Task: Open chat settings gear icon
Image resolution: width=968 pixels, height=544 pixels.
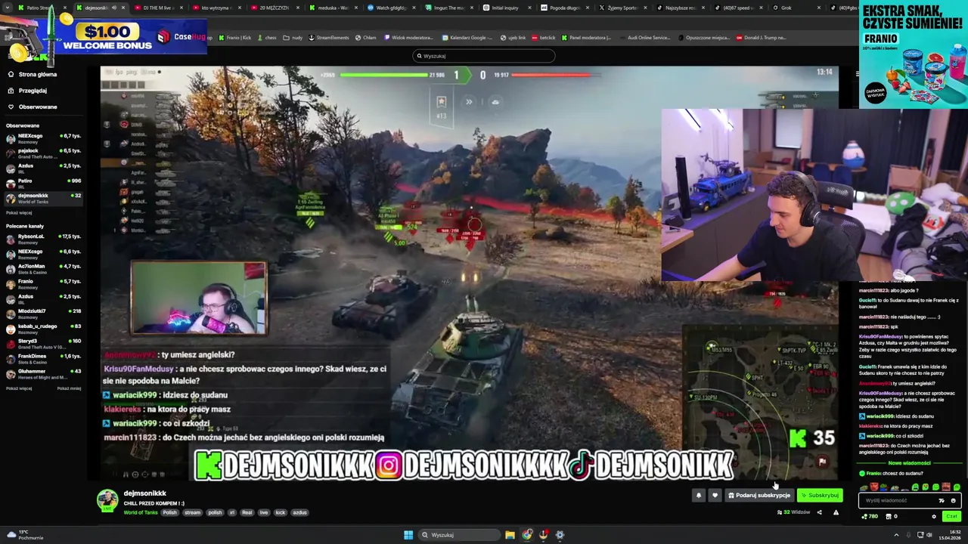Action: coord(934,517)
